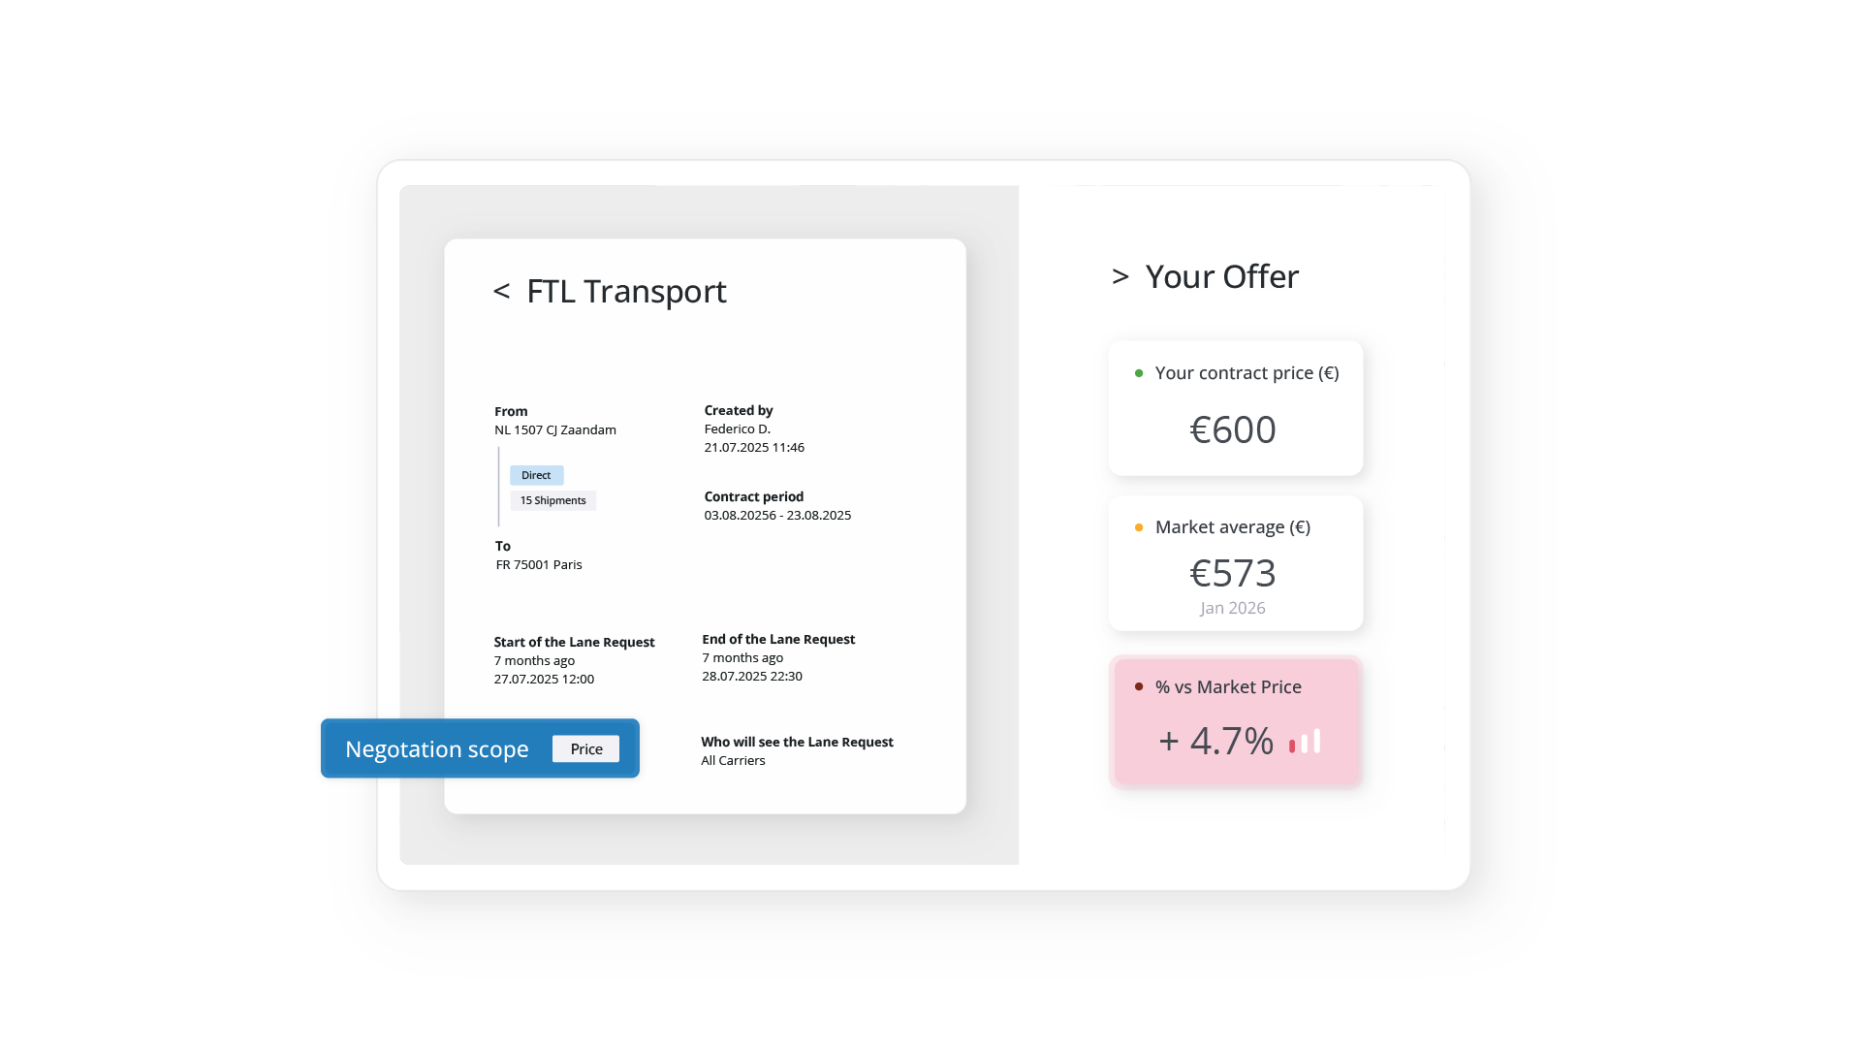Click the pink % vs Market Price card
Image resolution: width=1862 pixels, height=1048 pixels.
coord(1235,721)
